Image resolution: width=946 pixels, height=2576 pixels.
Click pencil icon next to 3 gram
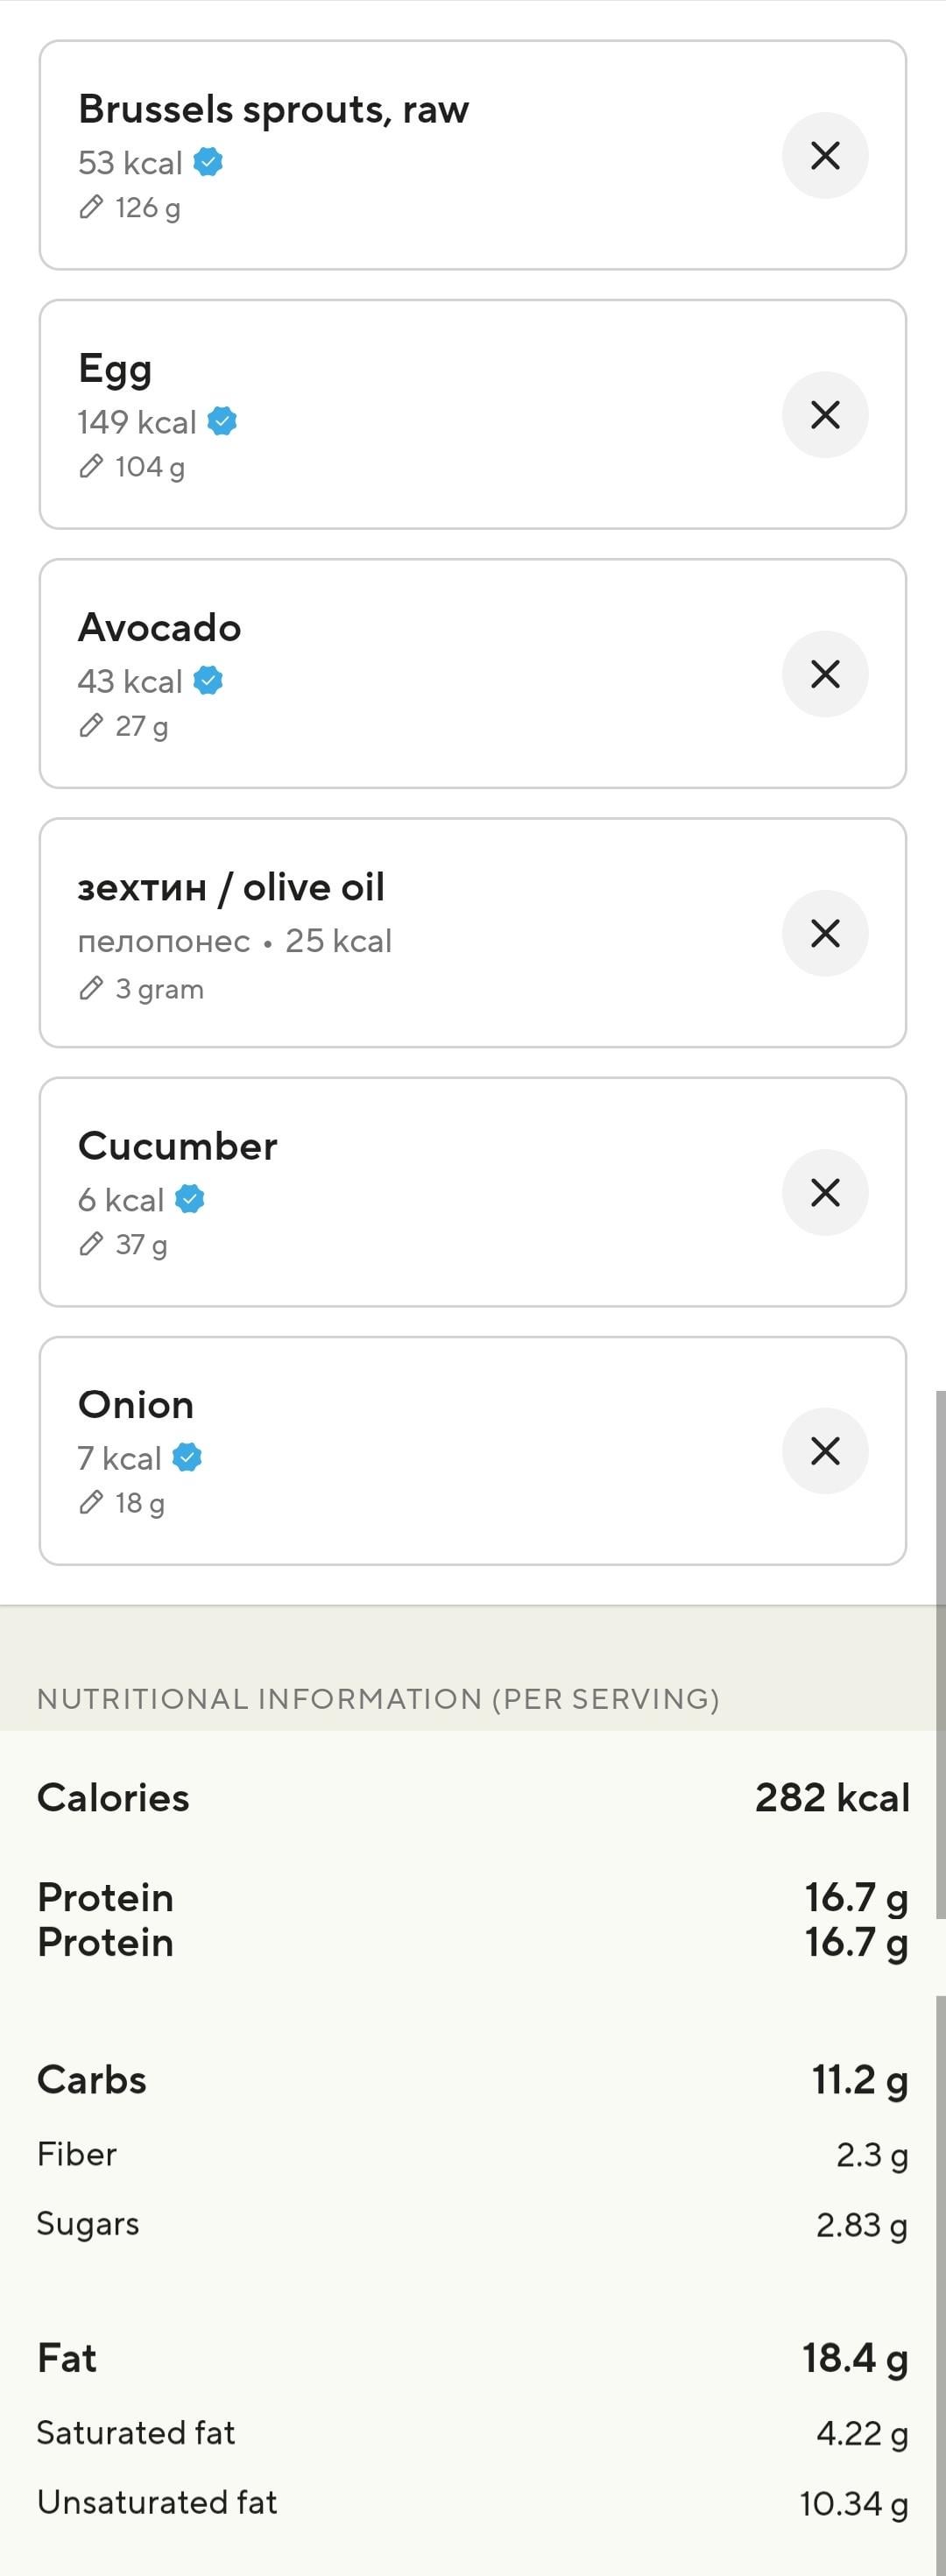click(91, 988)
